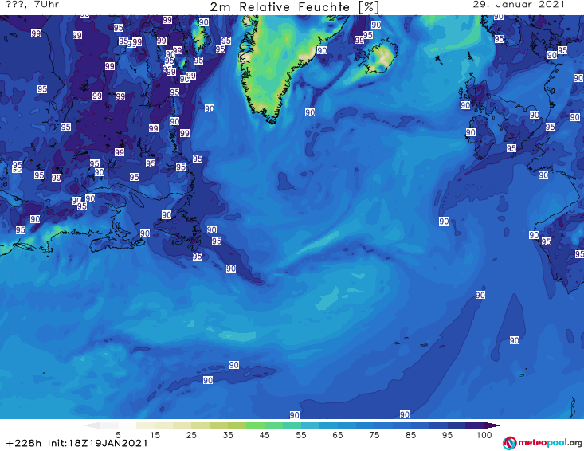Click Ireland on the humidity map
Viewport: 584px width, 451px height.
483,138
